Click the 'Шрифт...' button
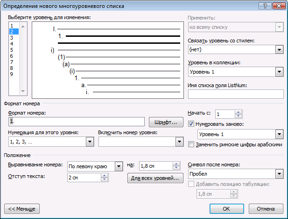Screen dimensions: 288x219 point(166,122)
